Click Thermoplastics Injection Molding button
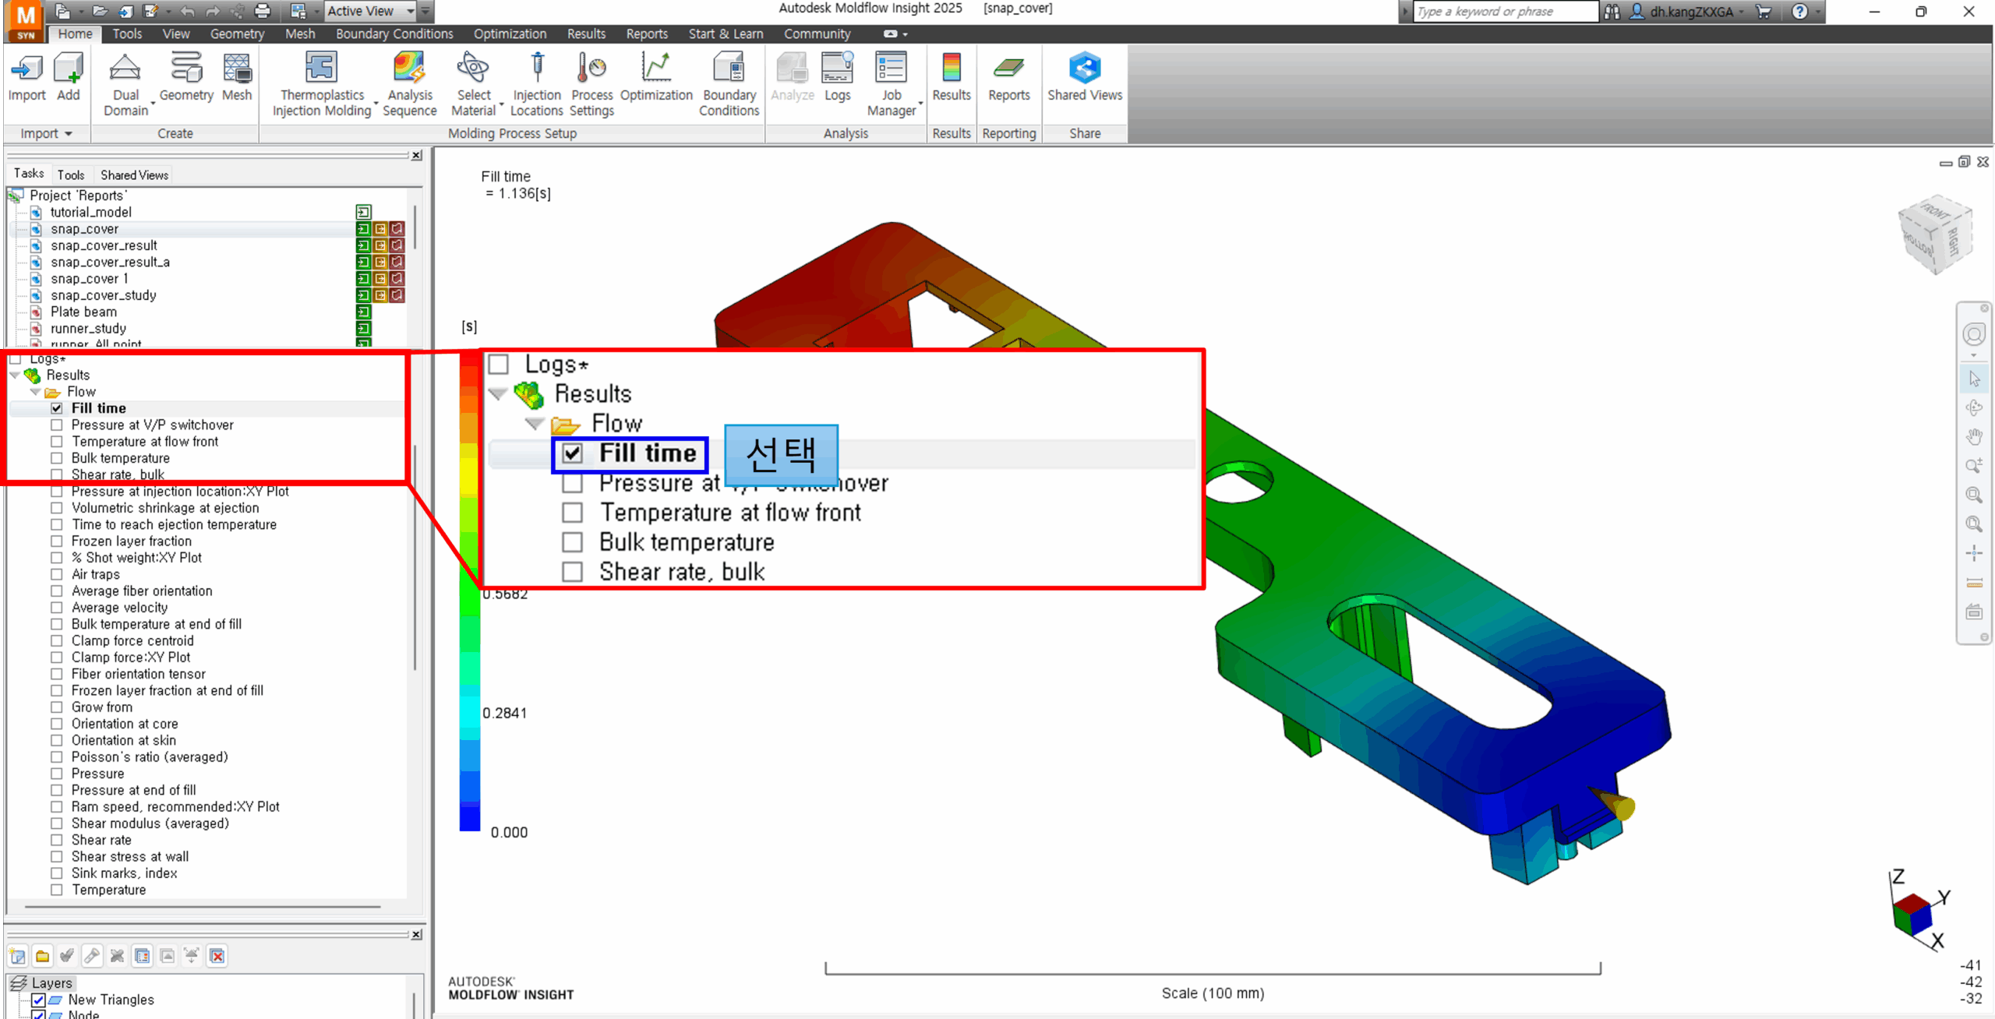The height and width of the screenshot is (1019, 1995). 322,84
